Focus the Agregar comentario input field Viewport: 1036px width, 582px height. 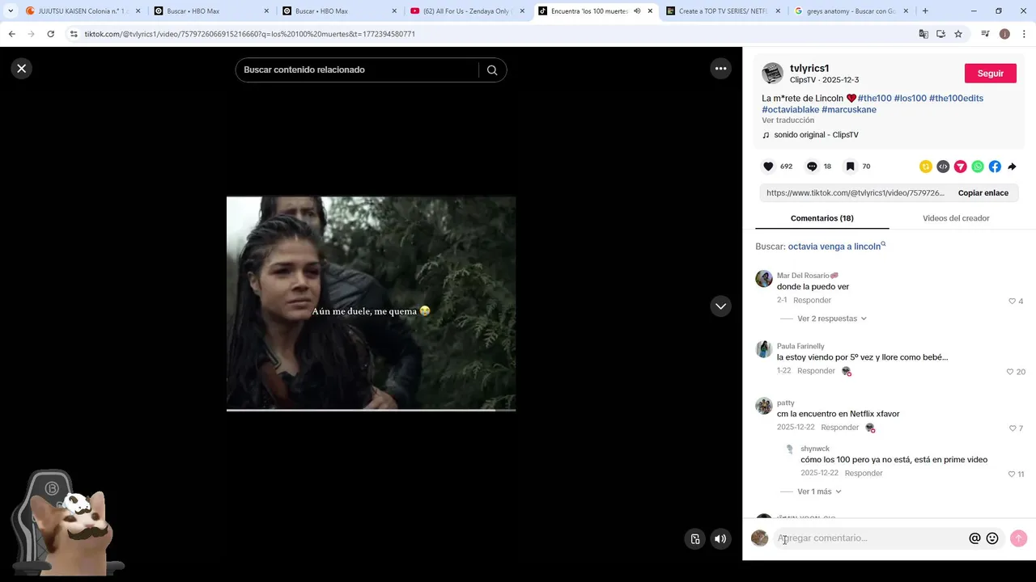click(x=870, y=538)
